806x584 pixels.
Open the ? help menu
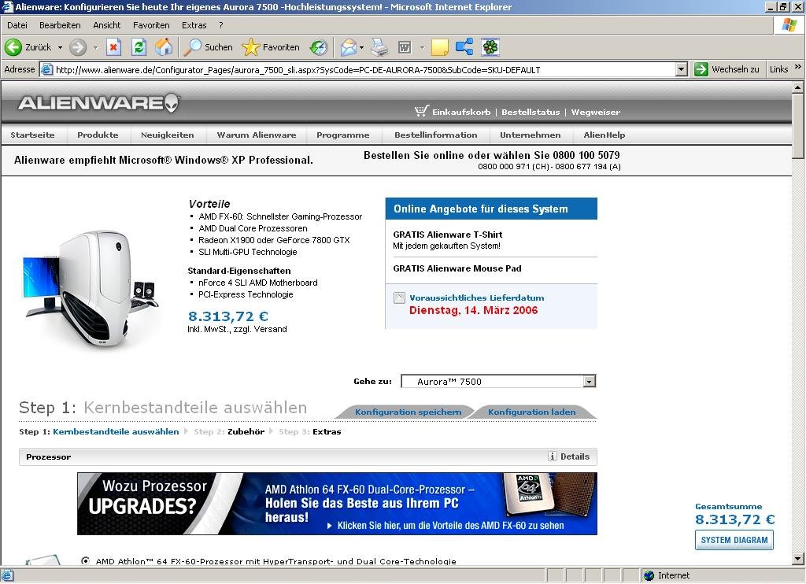221,25
